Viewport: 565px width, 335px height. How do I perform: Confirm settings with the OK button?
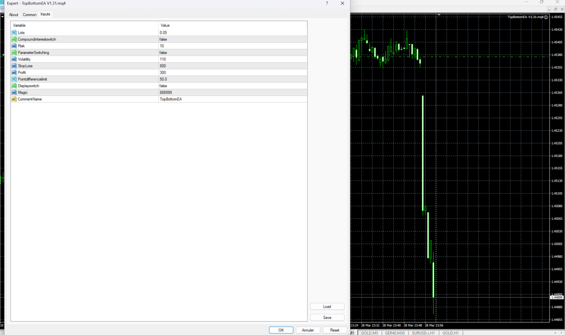(x=281, y=330)
